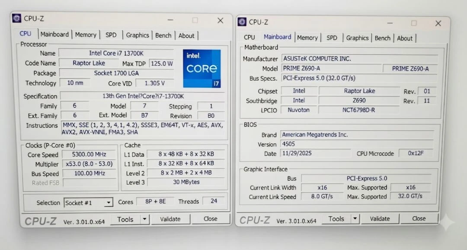The image size is (467, 250).
Task: Open the Graphics tab in the left CPU-Z window
Action: [138, 35]
